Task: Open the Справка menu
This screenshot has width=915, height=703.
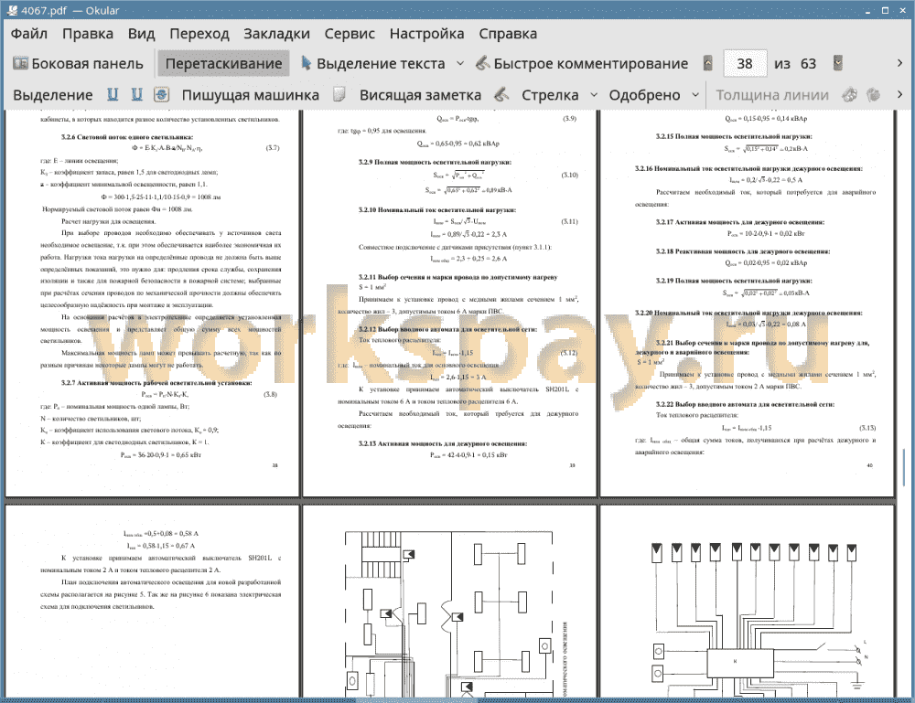Action: [508, 33]
